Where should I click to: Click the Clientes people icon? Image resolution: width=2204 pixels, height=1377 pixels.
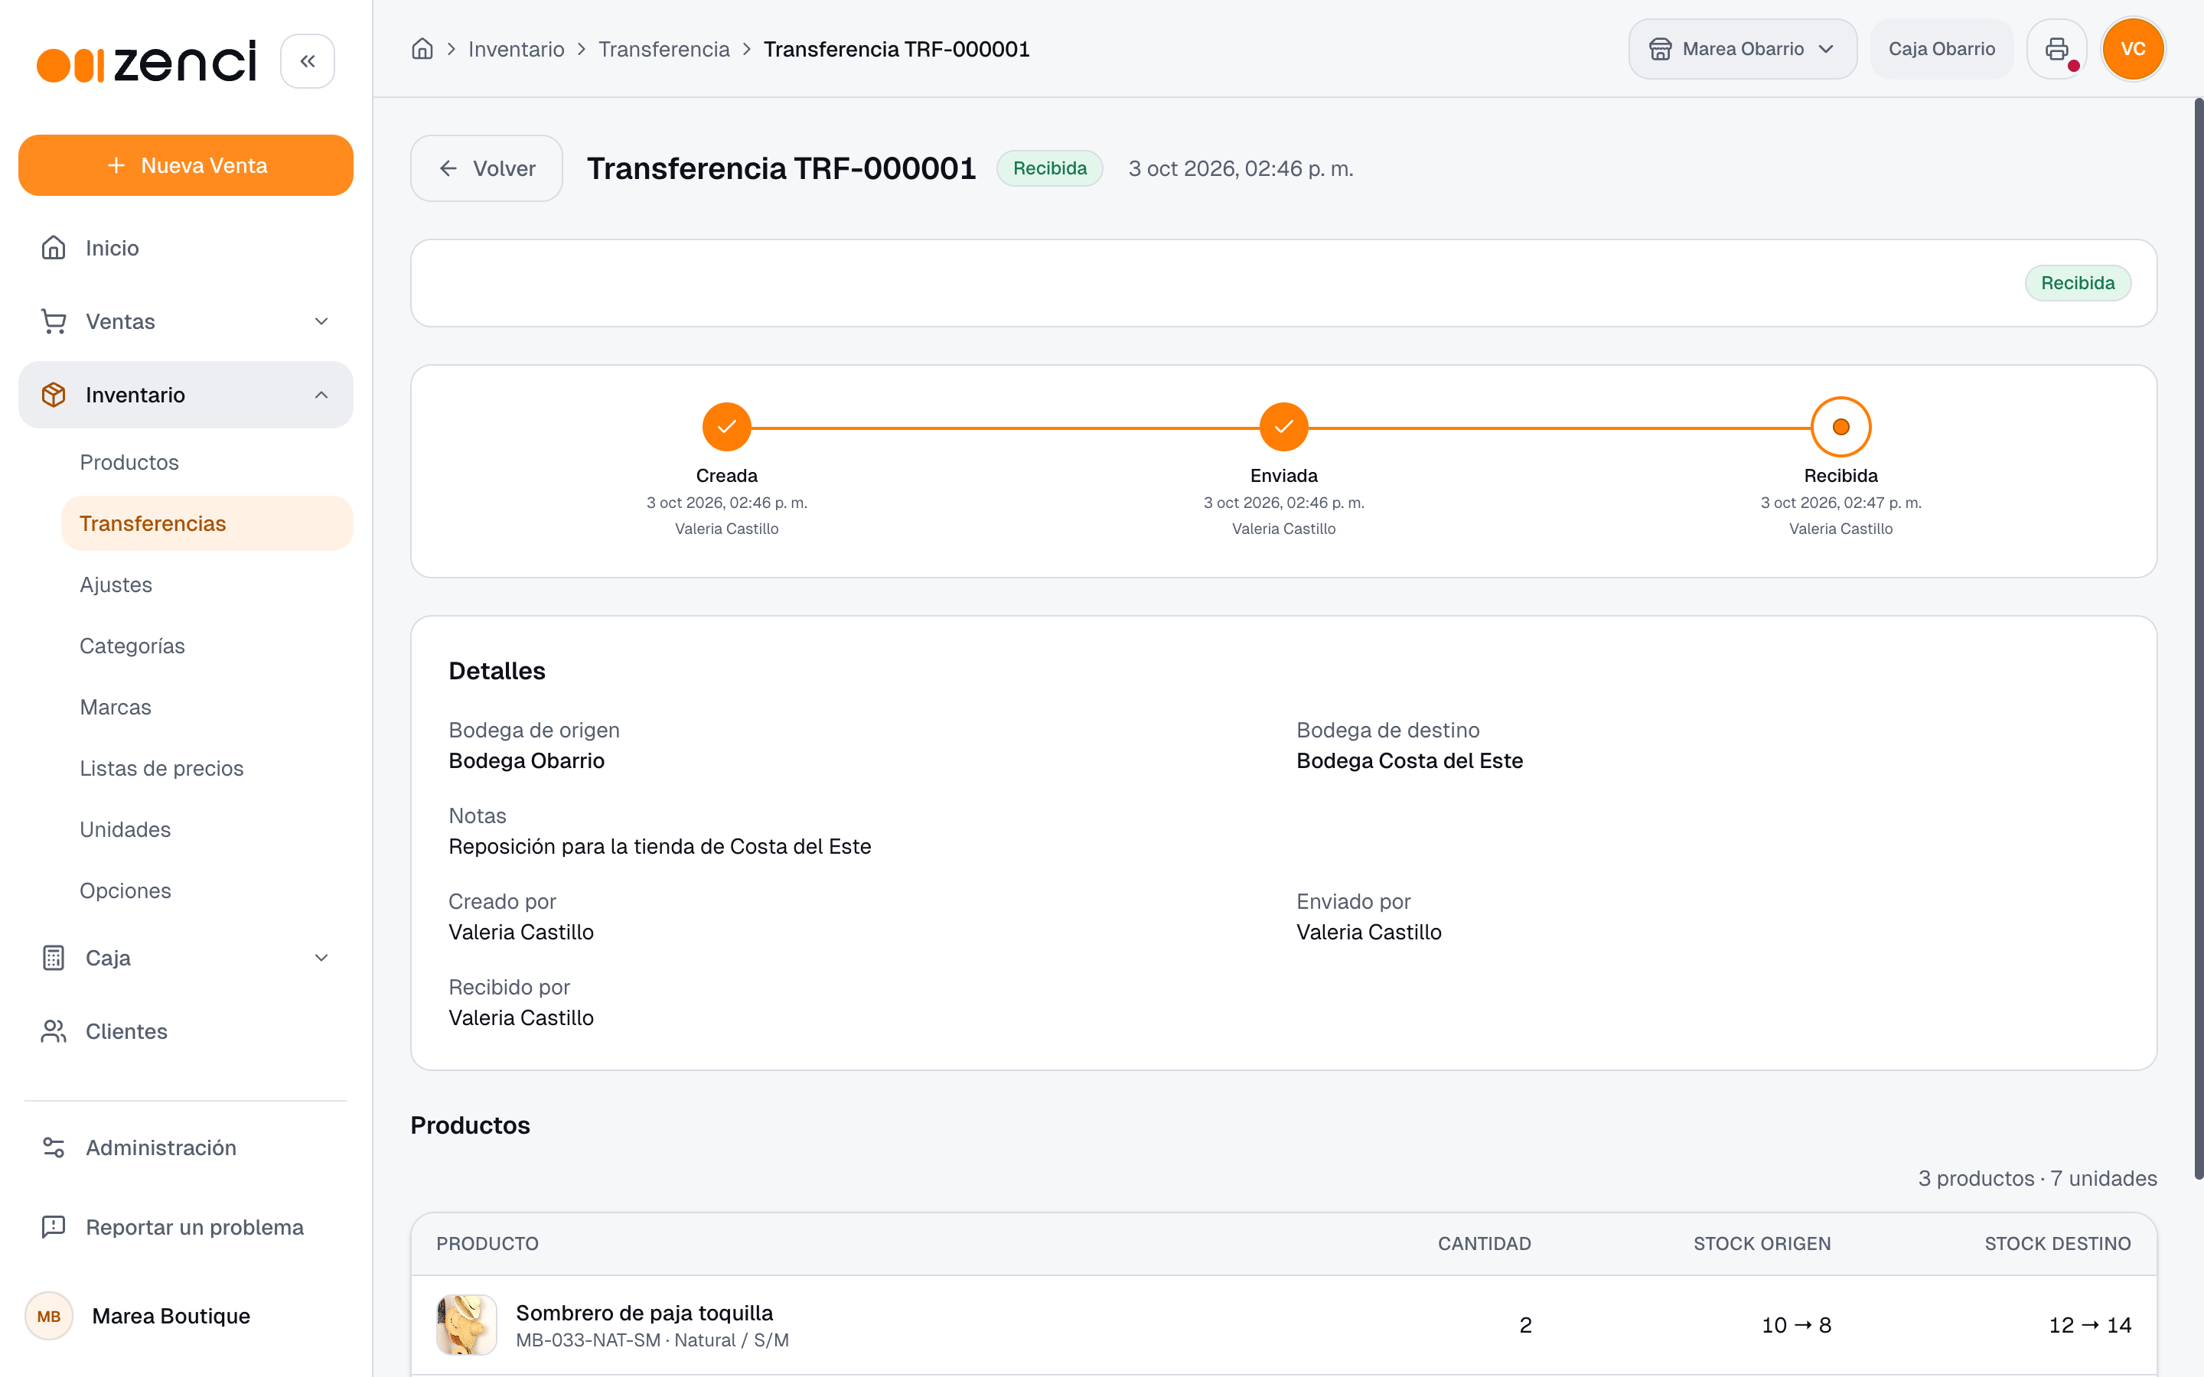(54, 1031)
